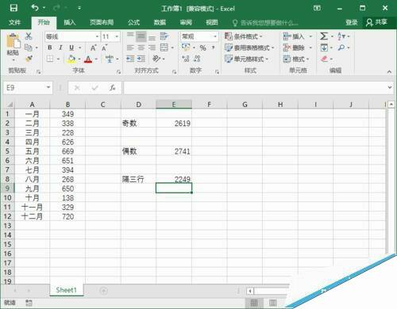Click the Cut scissors icon
Viewport: 397px width, 309px height.
coord(29,36)
